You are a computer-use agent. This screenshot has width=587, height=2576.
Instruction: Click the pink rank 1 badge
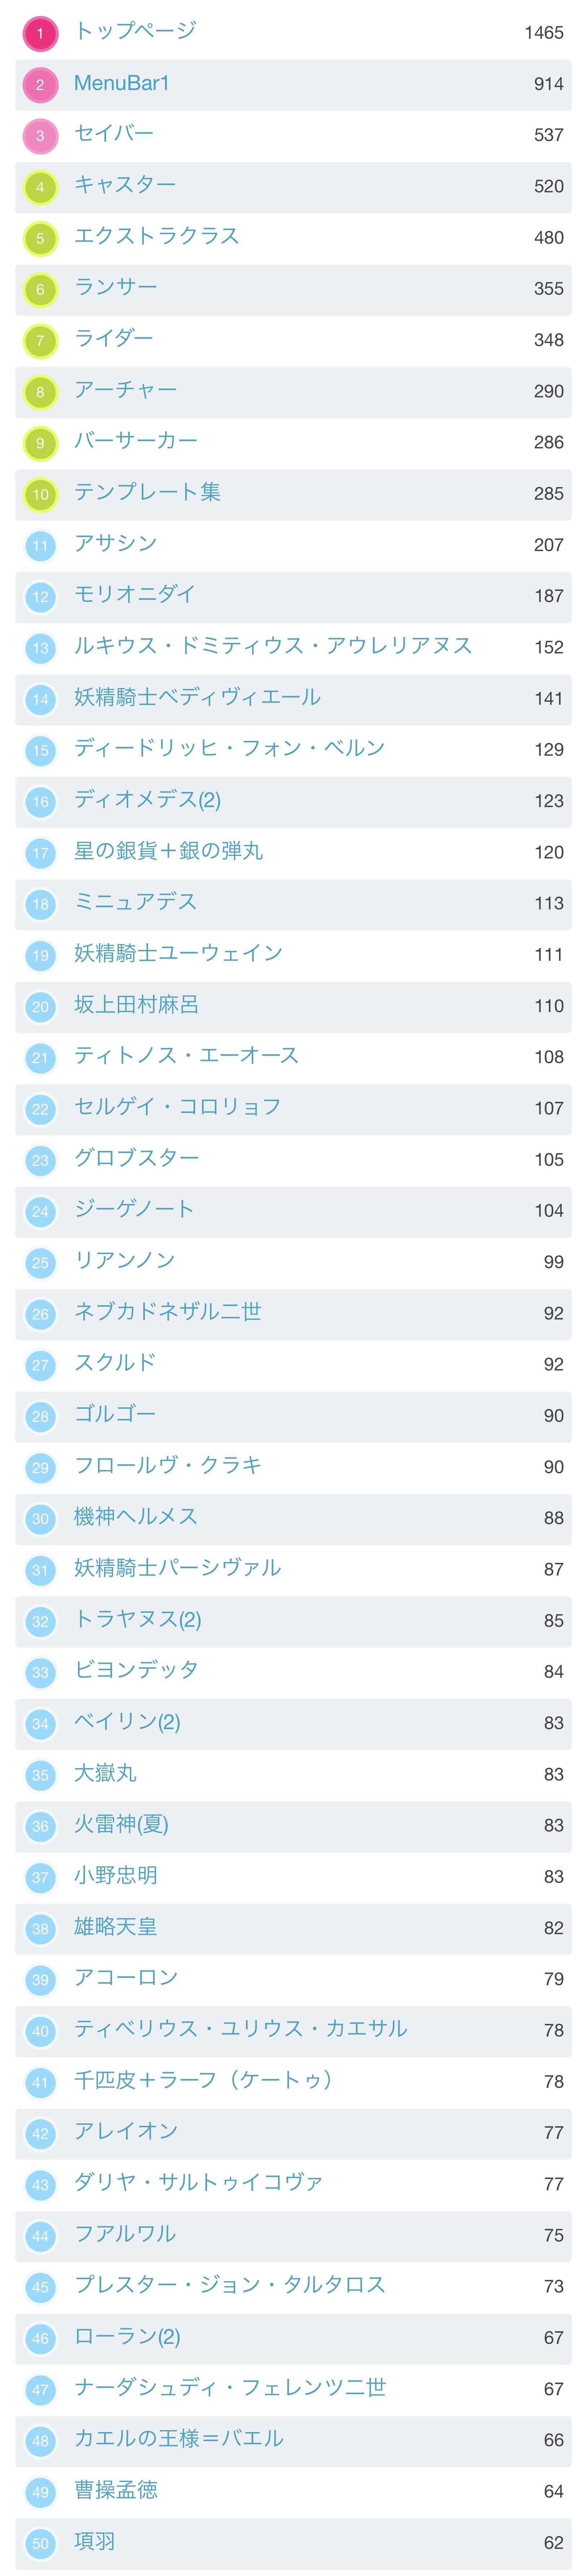40,33
